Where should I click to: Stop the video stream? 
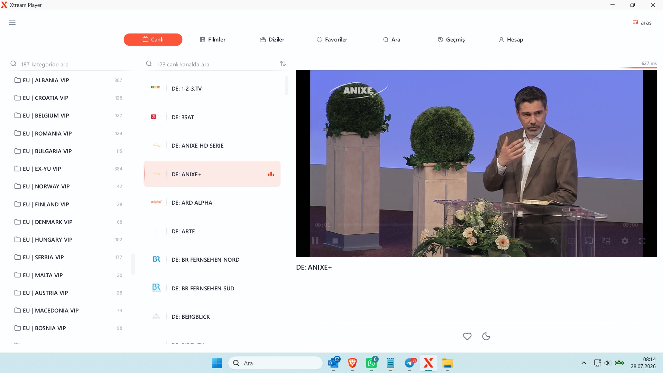(335, 241)
